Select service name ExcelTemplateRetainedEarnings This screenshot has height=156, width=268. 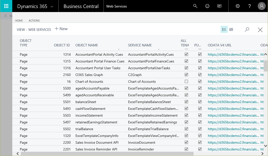pos(152,122)
